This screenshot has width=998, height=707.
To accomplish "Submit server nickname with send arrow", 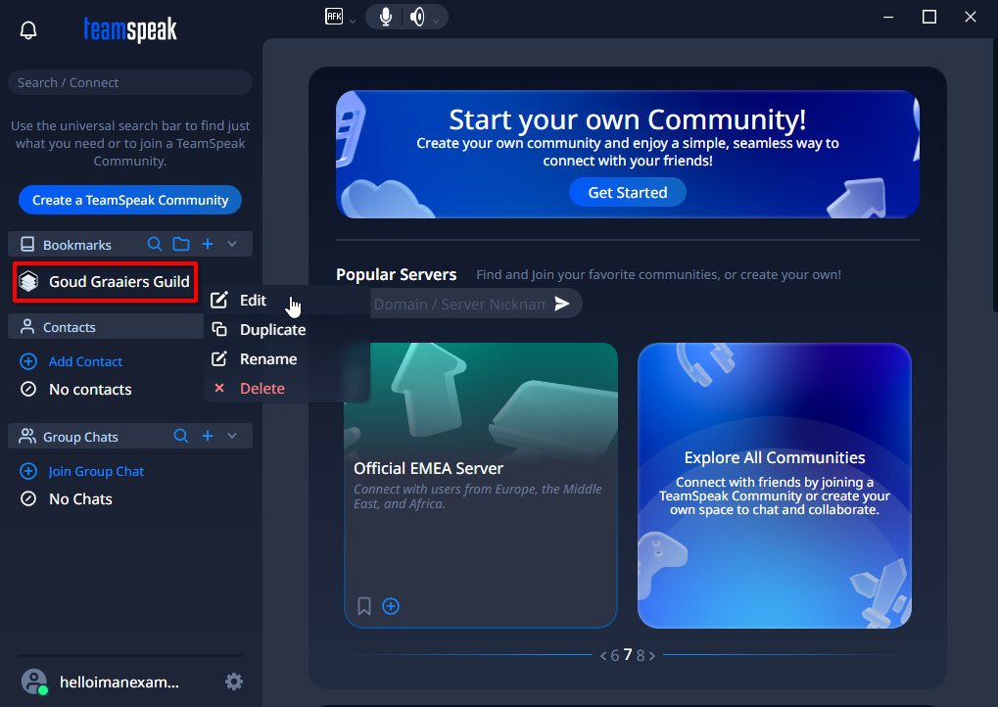I will point(562,304).
